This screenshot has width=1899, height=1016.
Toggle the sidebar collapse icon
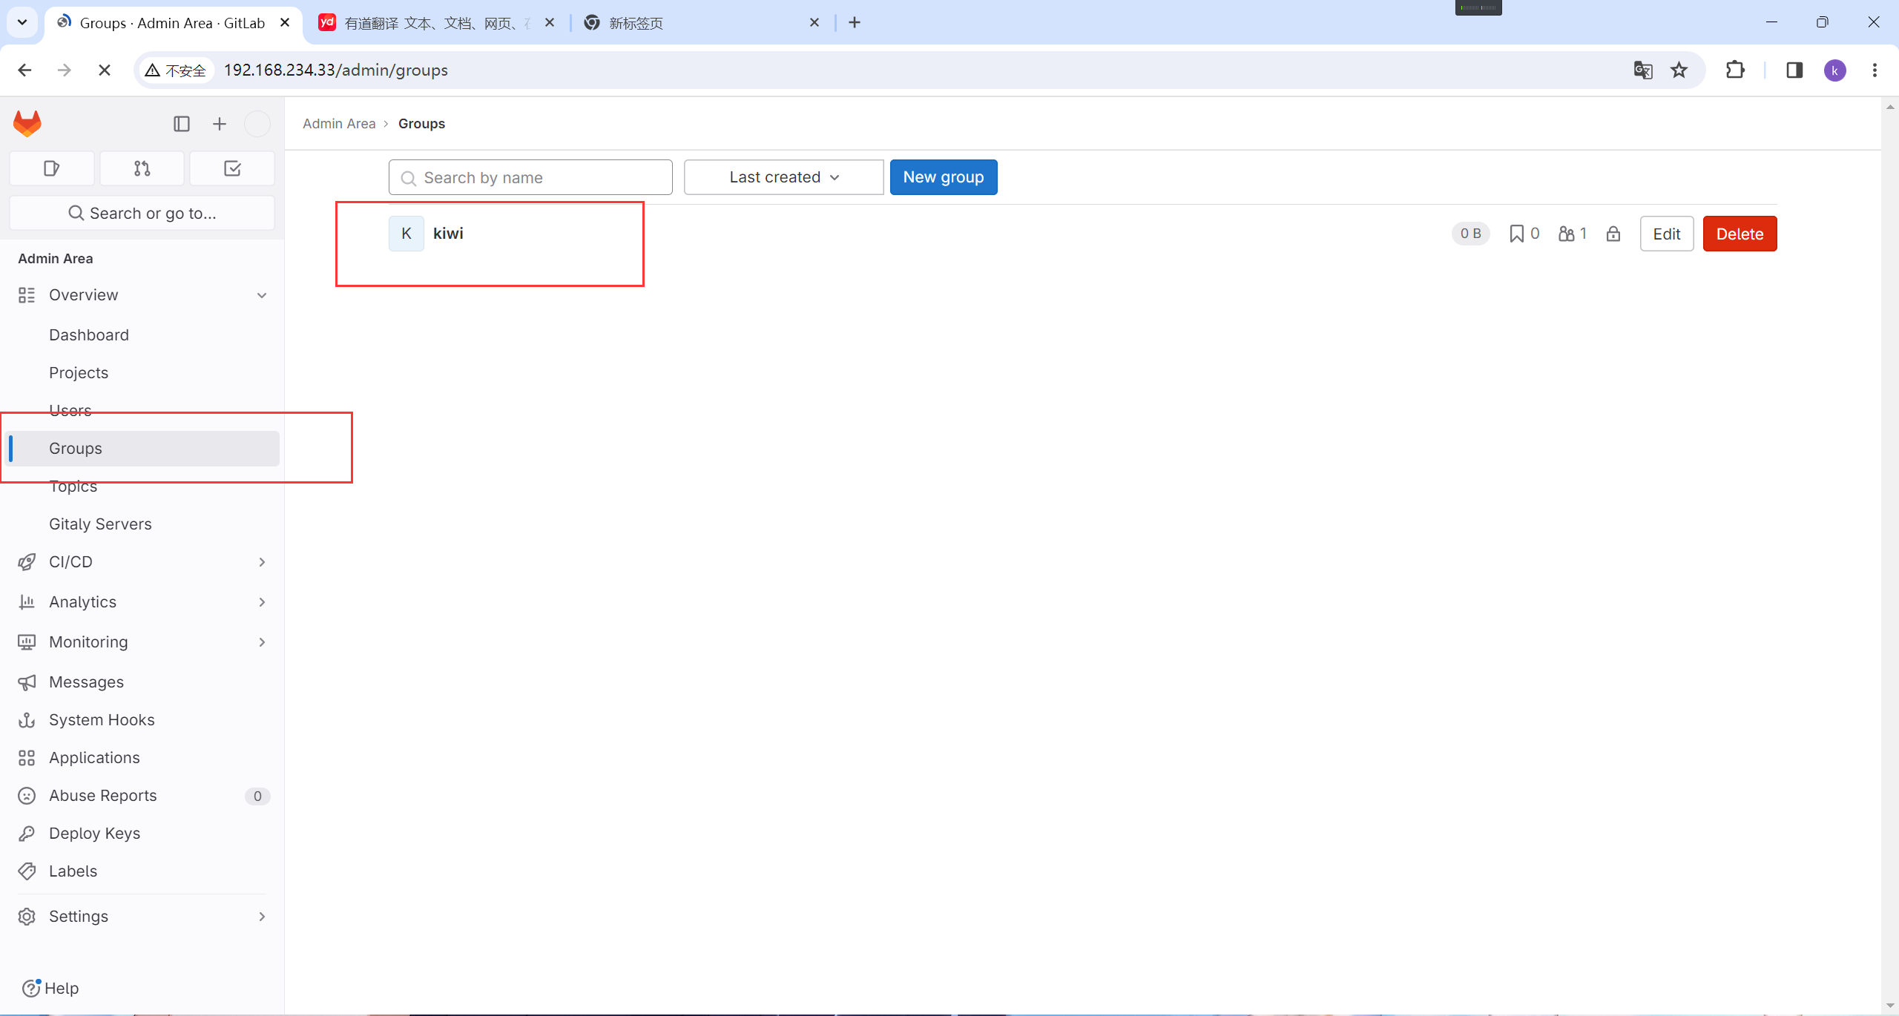point(182,124)
